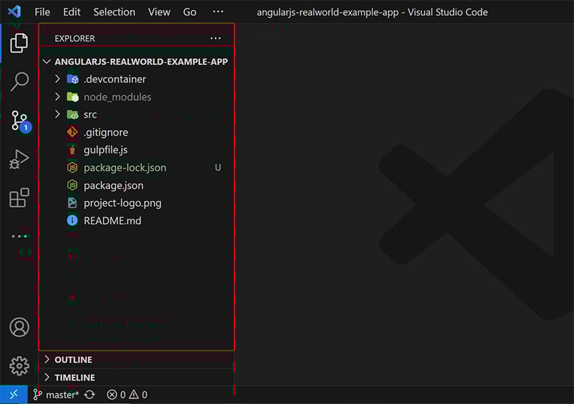Viewport: 574px width, 404px height.
Task: Click the master branch status button
Action: pos(56,395)
